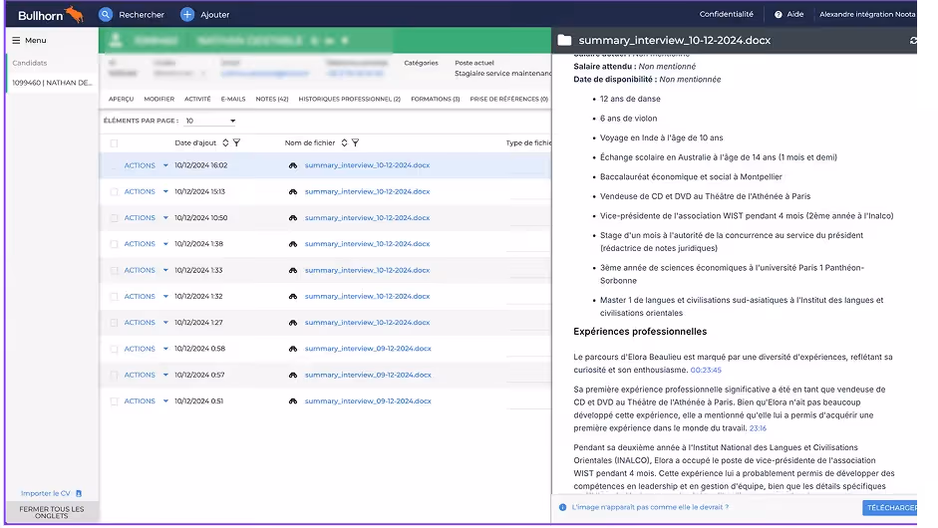Viewport: 938px width, 528px height.
Task: Open the hamburger Menu icon
Action: click(x=16, y=41)
